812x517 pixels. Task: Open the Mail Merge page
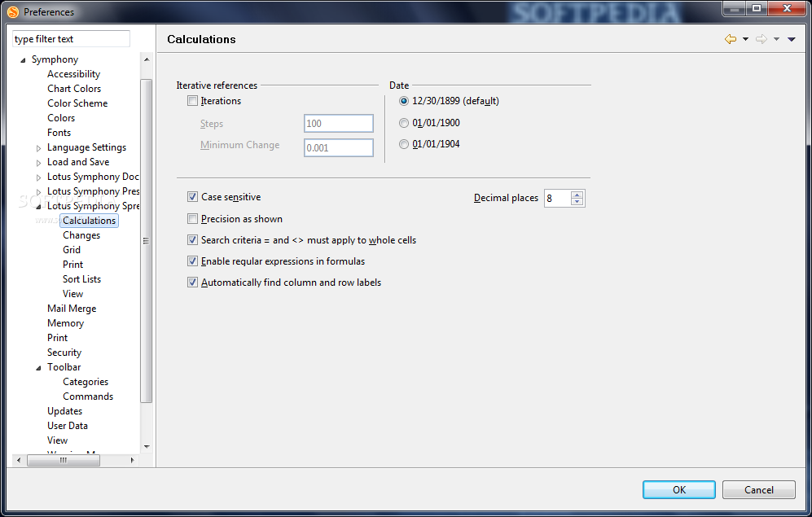(72, 309)
